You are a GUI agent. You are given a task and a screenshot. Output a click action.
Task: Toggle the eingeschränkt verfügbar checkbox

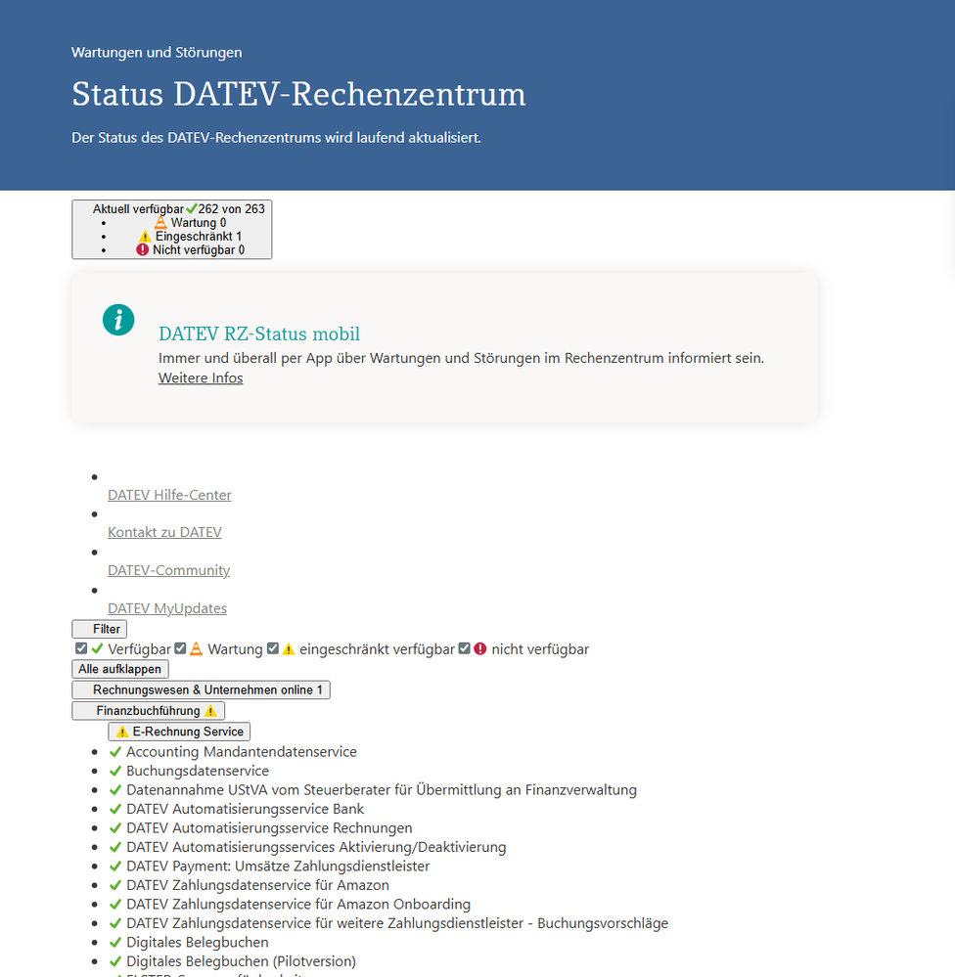(272, 648)
